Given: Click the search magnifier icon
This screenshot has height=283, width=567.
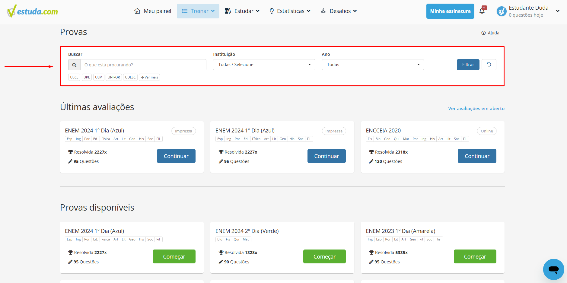Looking at the screenshot, I should click(x=74, y=65).
